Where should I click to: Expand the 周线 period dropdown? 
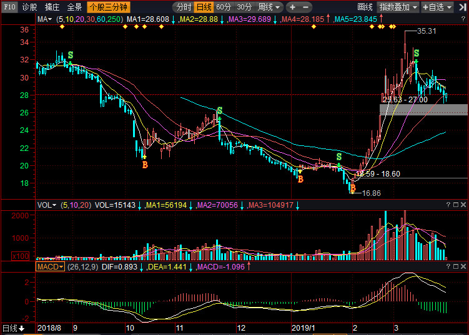[x=269, y=7]
